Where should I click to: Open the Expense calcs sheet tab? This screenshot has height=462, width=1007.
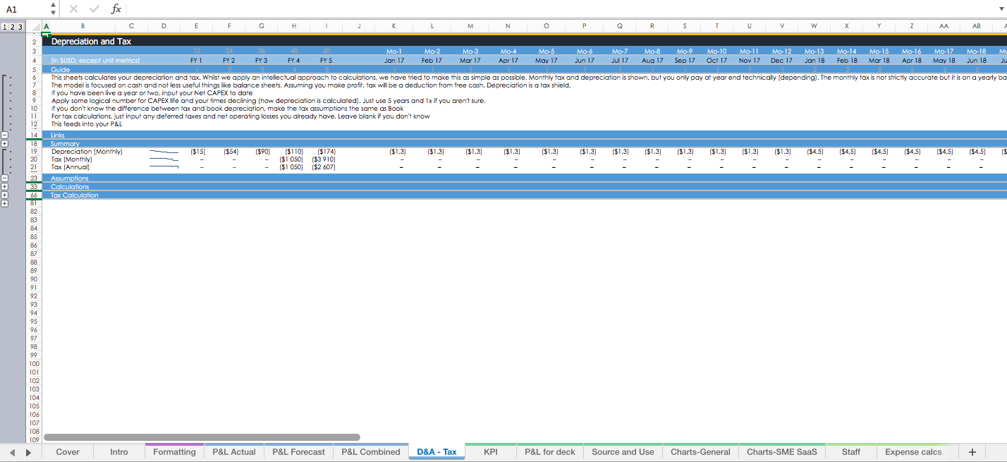coord(913,452)
